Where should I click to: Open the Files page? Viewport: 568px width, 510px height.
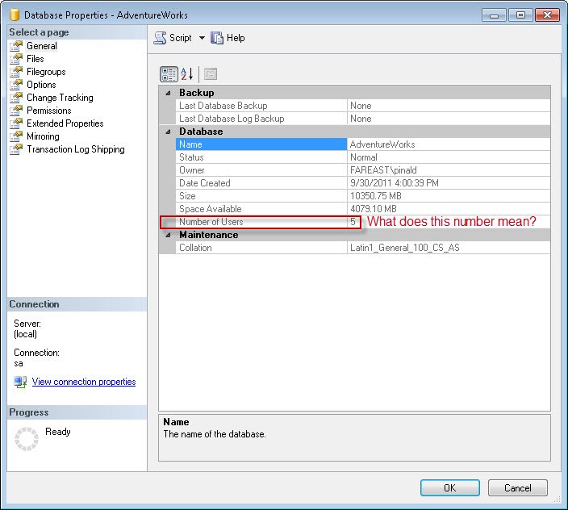tap(35, 59)
